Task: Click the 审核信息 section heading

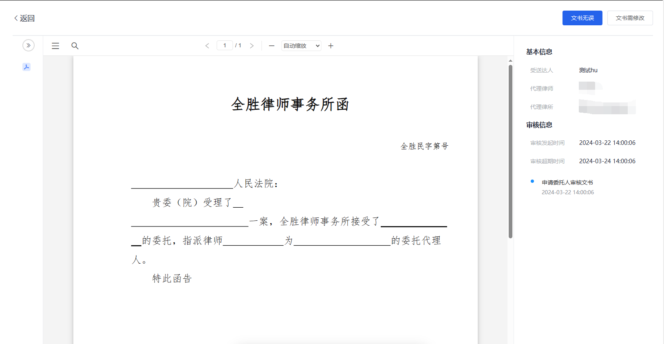Action: click(539, 125)
